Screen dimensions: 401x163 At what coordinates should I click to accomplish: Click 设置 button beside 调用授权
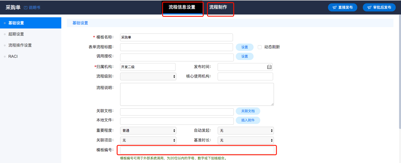pos(245,56)
